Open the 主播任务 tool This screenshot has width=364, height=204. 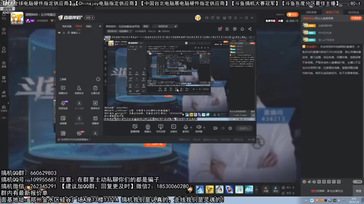point(95,90)
